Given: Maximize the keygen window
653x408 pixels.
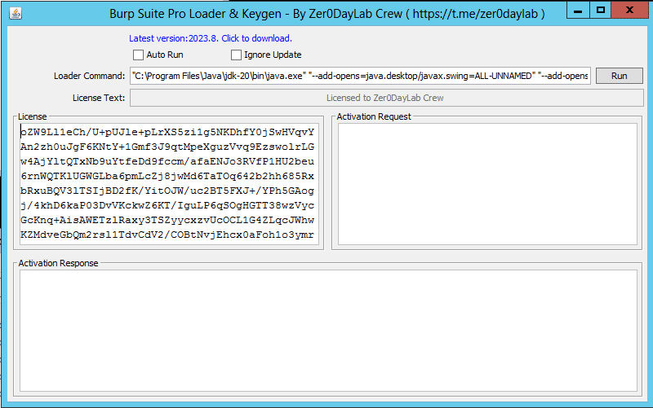Looking at the screenshot, I should point(600,10).
